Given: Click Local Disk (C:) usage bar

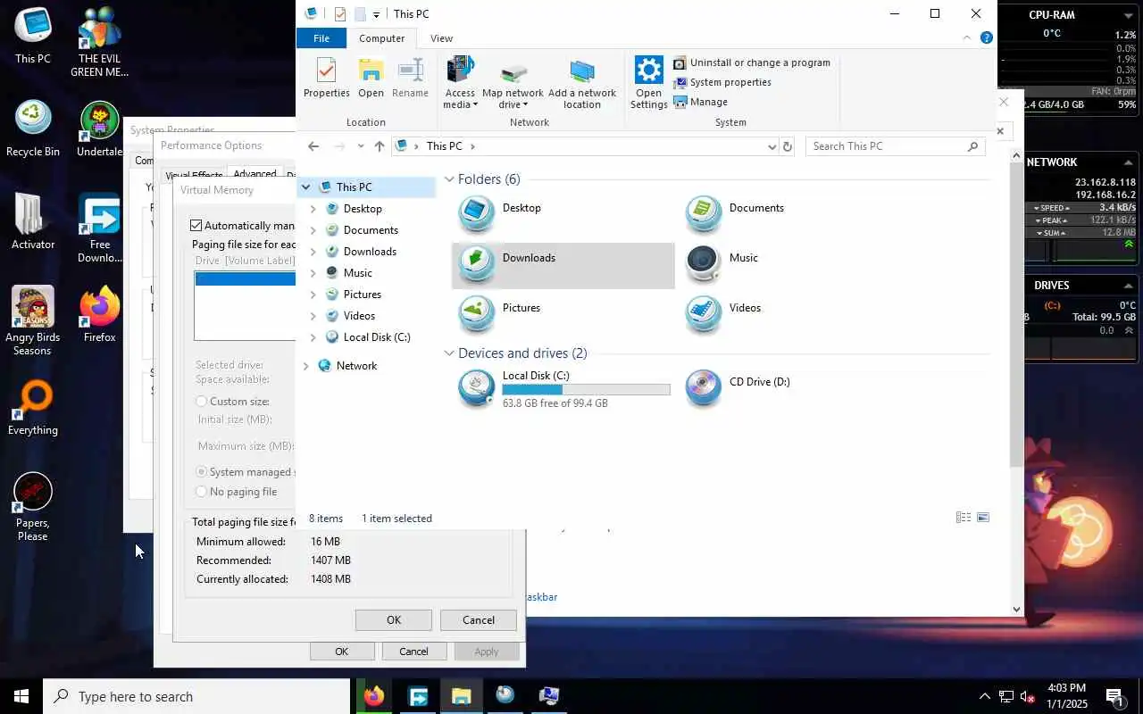Looking at the screenshot, I should coord(586,390).
